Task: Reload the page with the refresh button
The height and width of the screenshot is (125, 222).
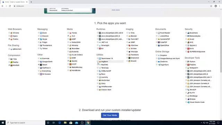Action: click(10, 6)
